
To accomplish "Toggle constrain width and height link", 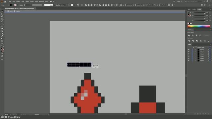I will [155, 5].
